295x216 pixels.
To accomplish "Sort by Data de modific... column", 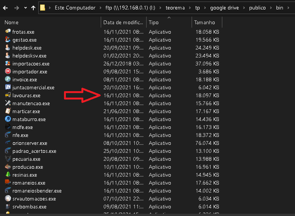I will coord(123,22).
